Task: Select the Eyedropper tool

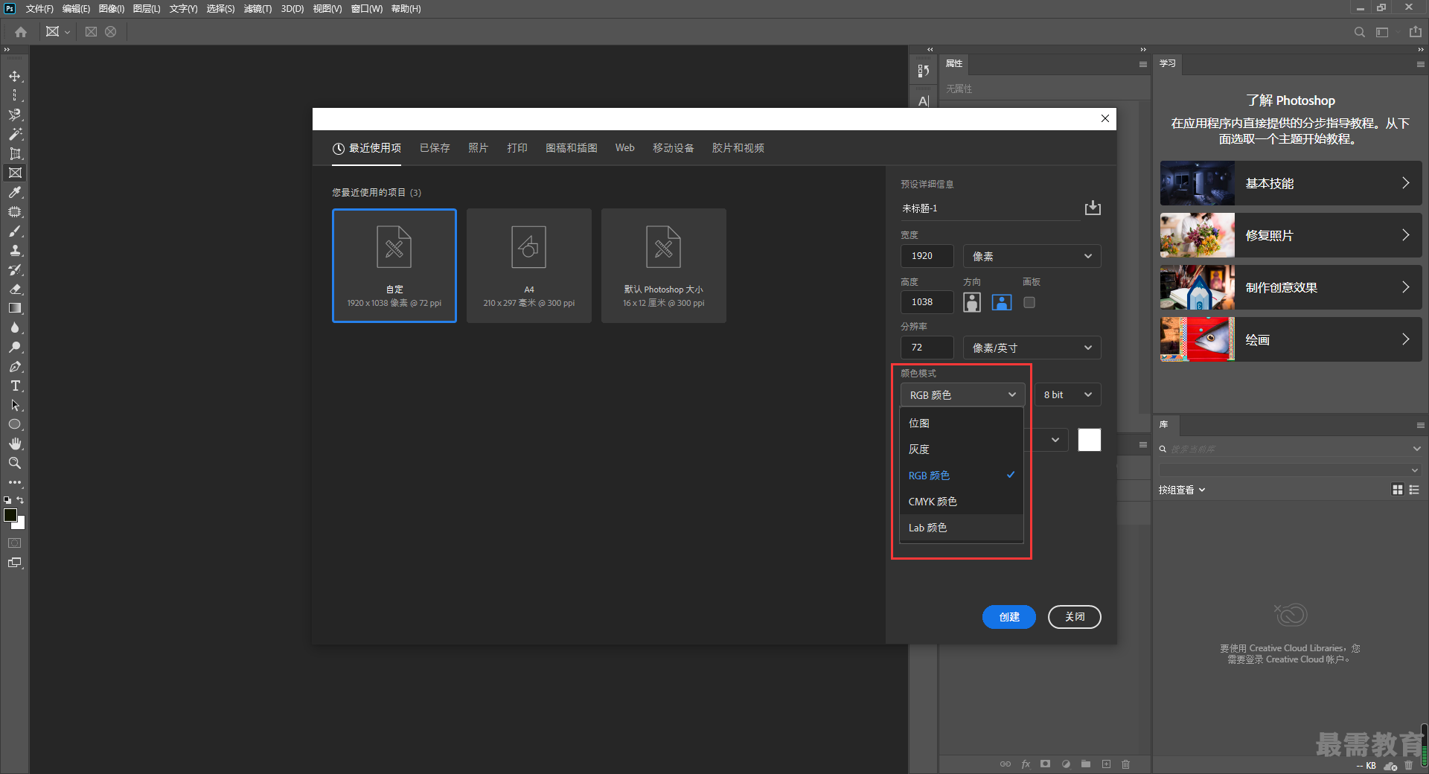Action: point(15,193)
